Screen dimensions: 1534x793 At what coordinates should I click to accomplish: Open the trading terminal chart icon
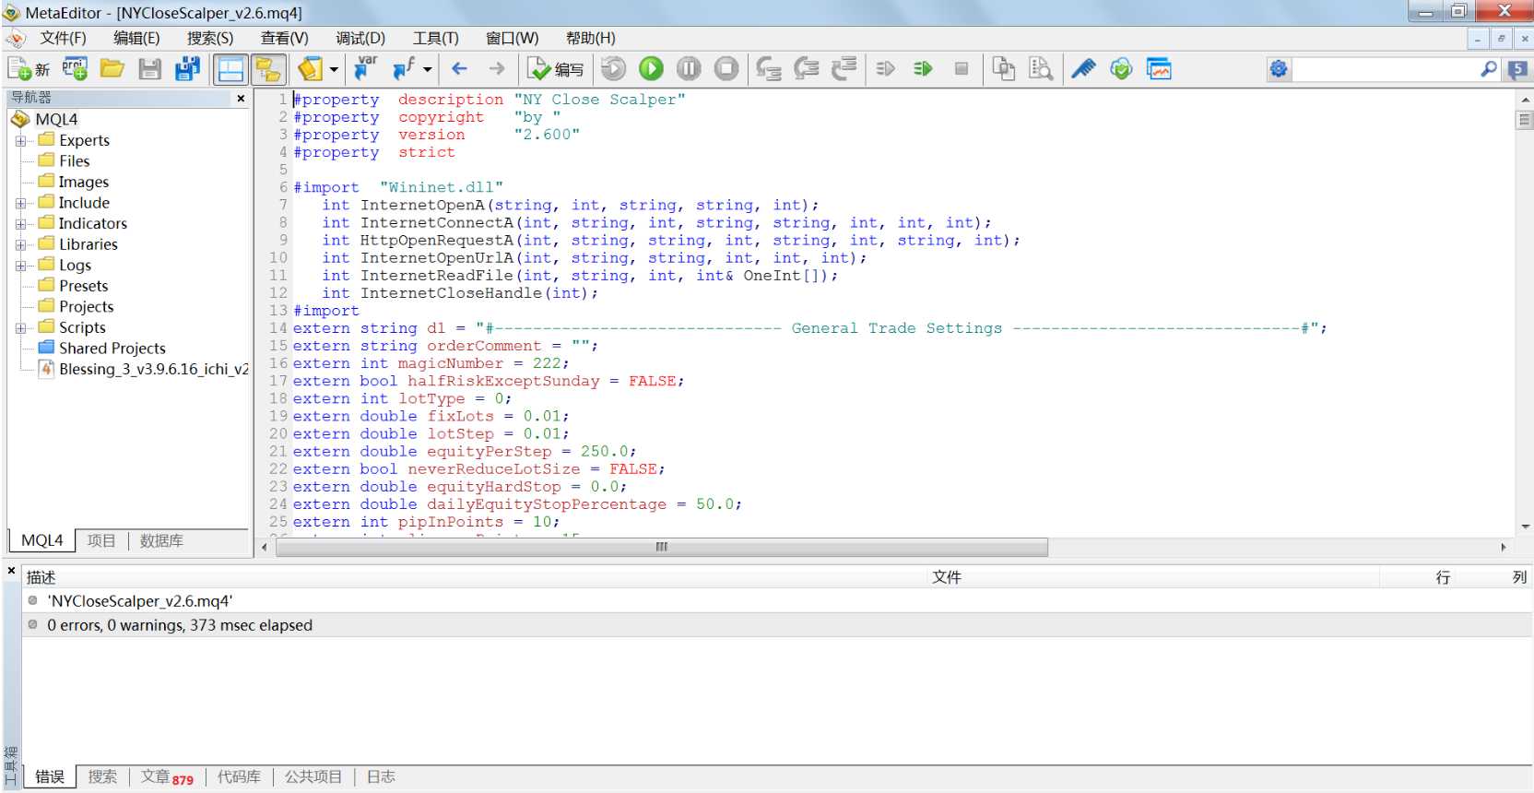pos(1159,69)
